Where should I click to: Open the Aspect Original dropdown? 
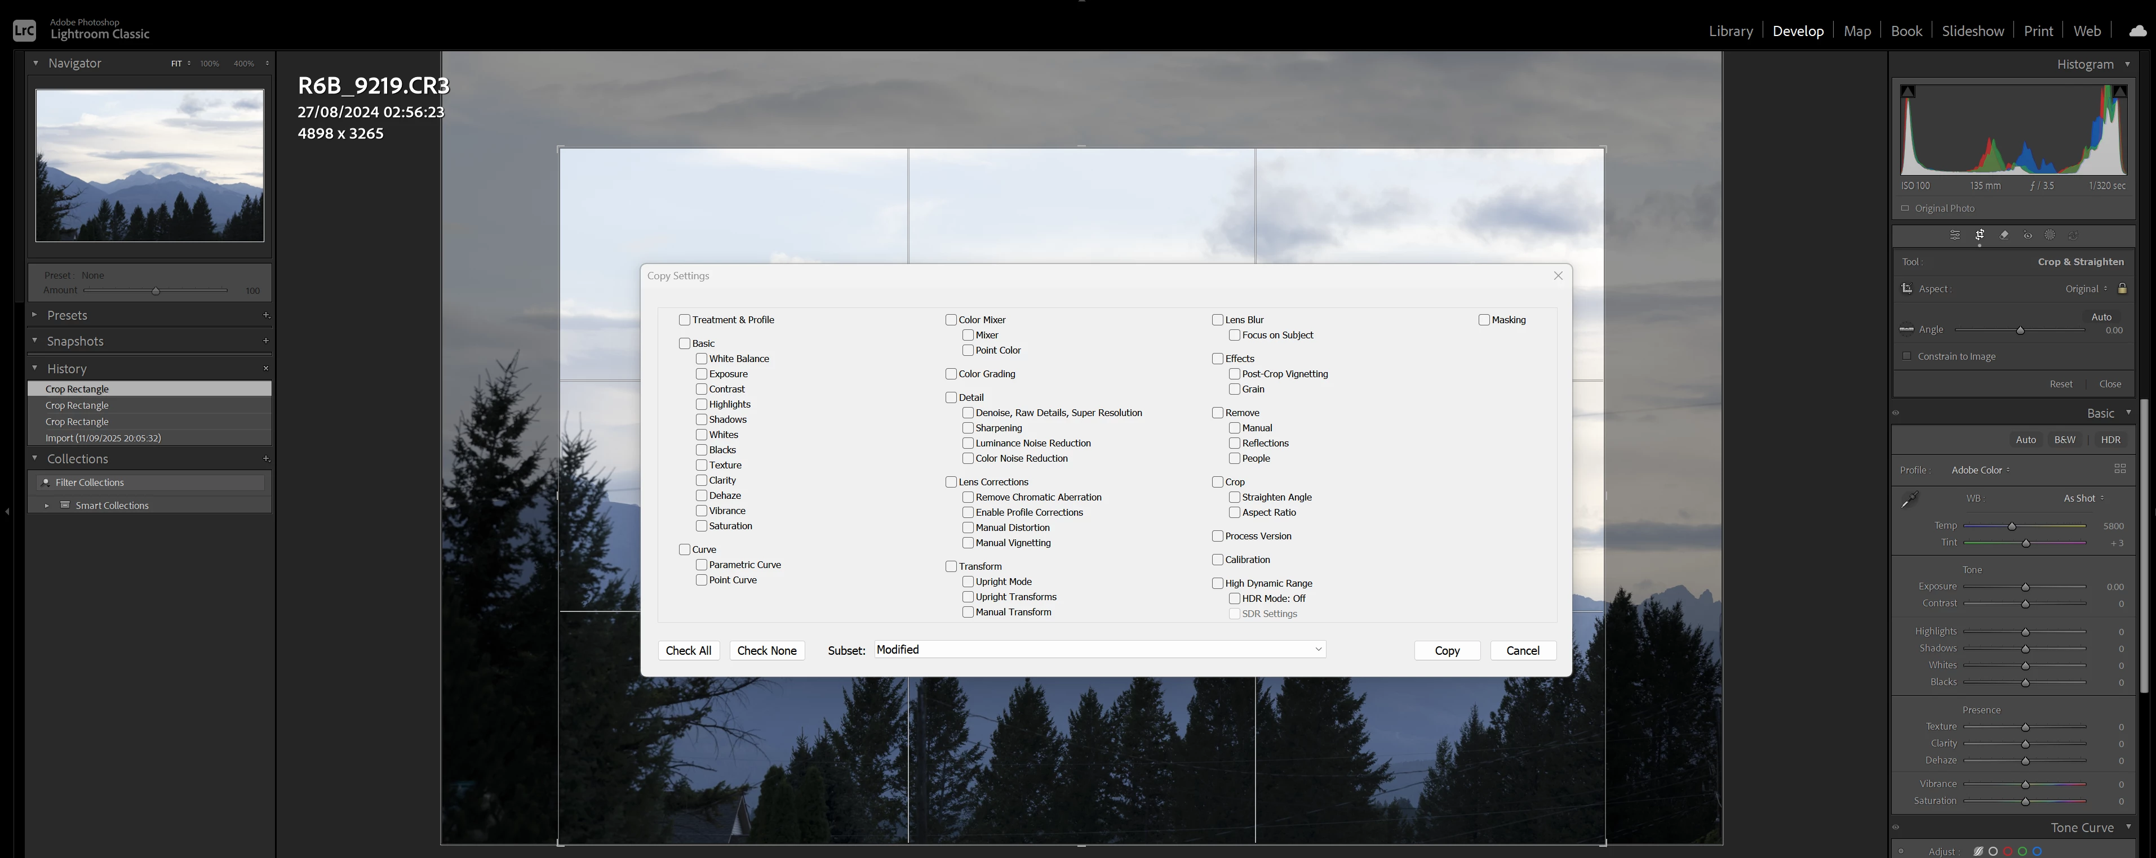tap(2086, 288)
